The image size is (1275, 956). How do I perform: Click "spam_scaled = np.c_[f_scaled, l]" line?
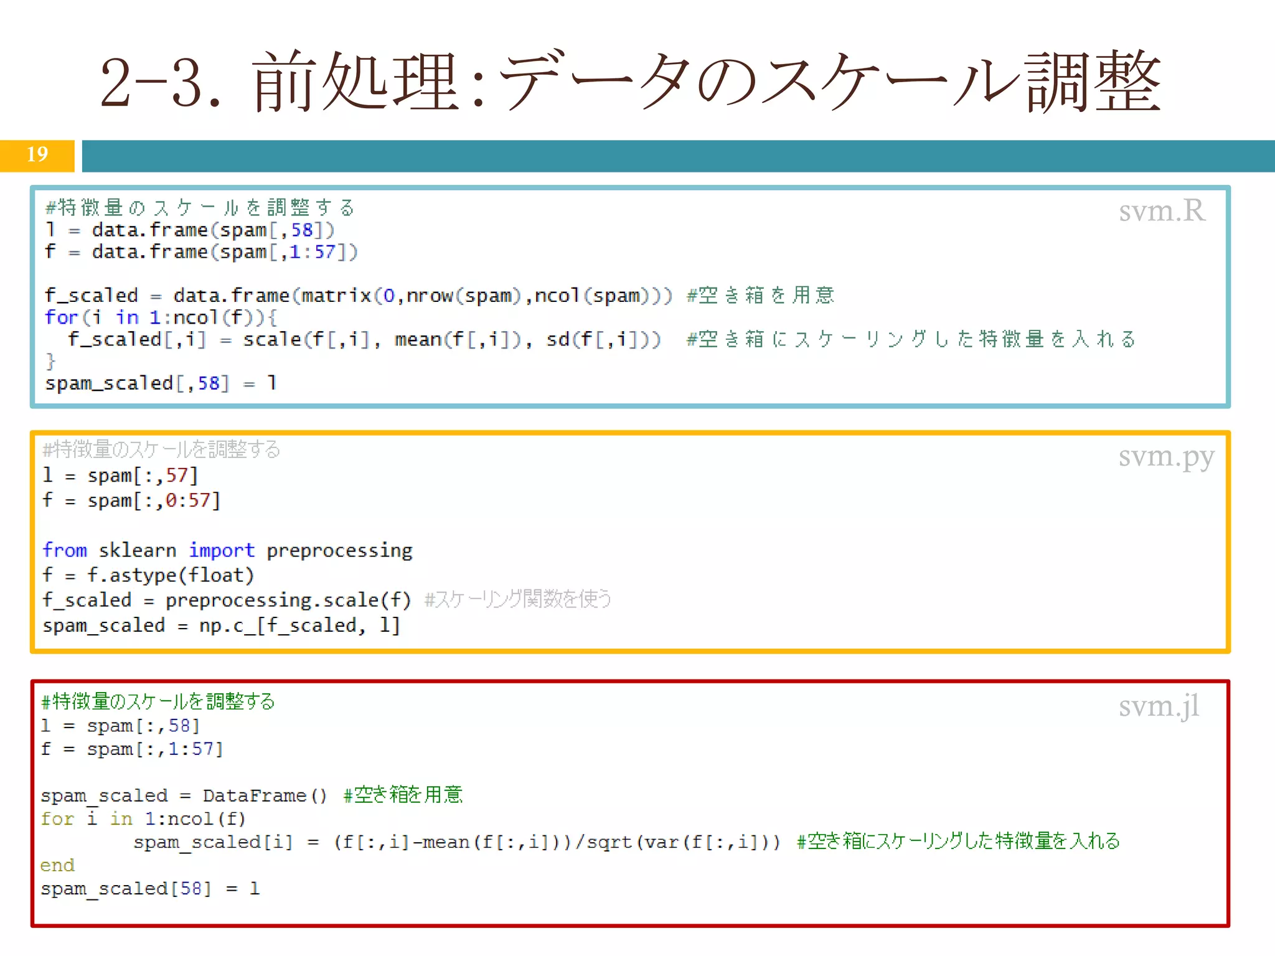221,625
